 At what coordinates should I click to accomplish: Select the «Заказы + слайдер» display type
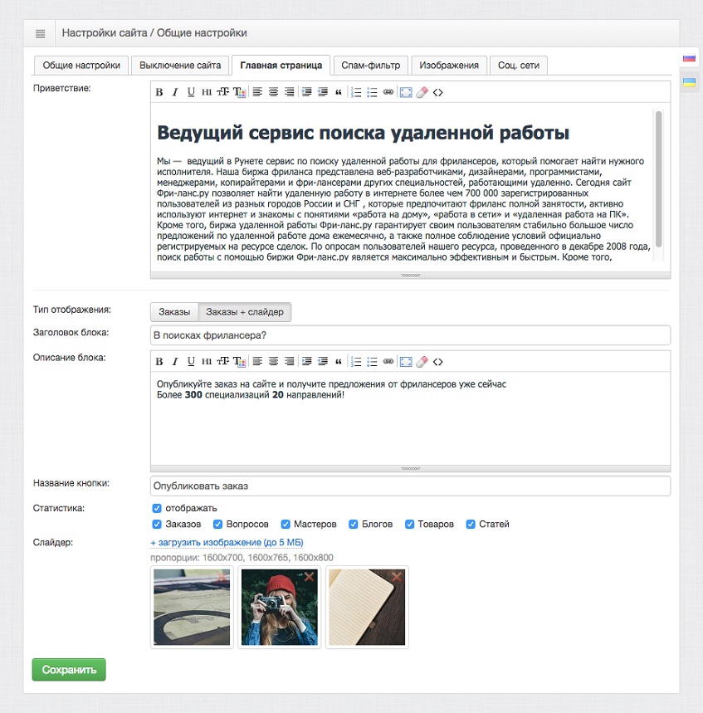(245, 312)
